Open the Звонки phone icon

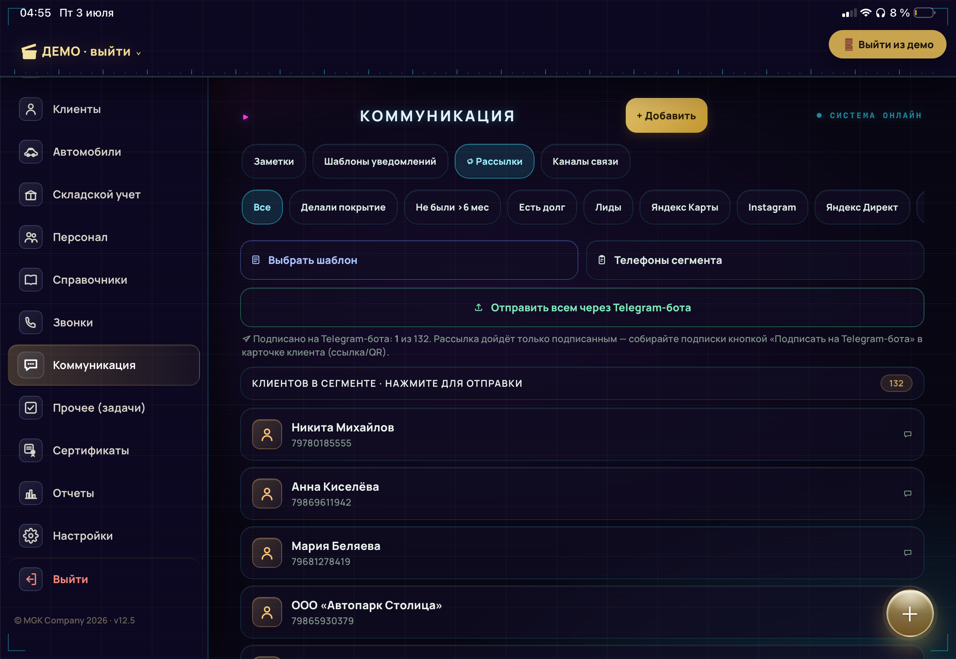coord(30,322)
